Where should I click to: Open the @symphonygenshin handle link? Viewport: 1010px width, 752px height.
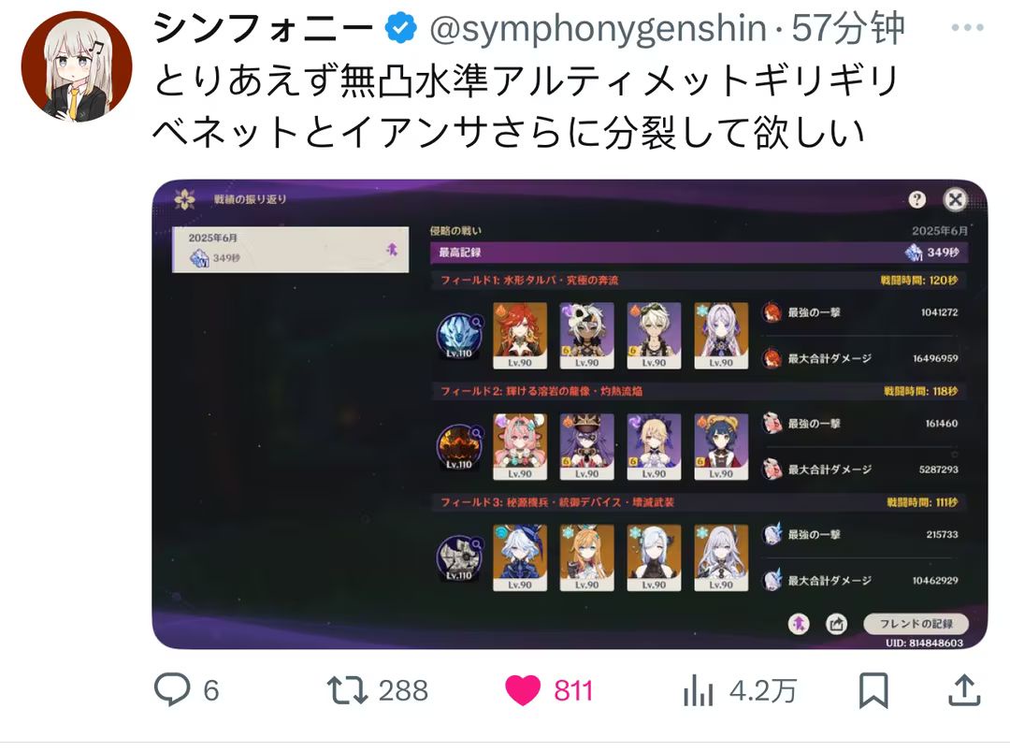click(598, 29)
